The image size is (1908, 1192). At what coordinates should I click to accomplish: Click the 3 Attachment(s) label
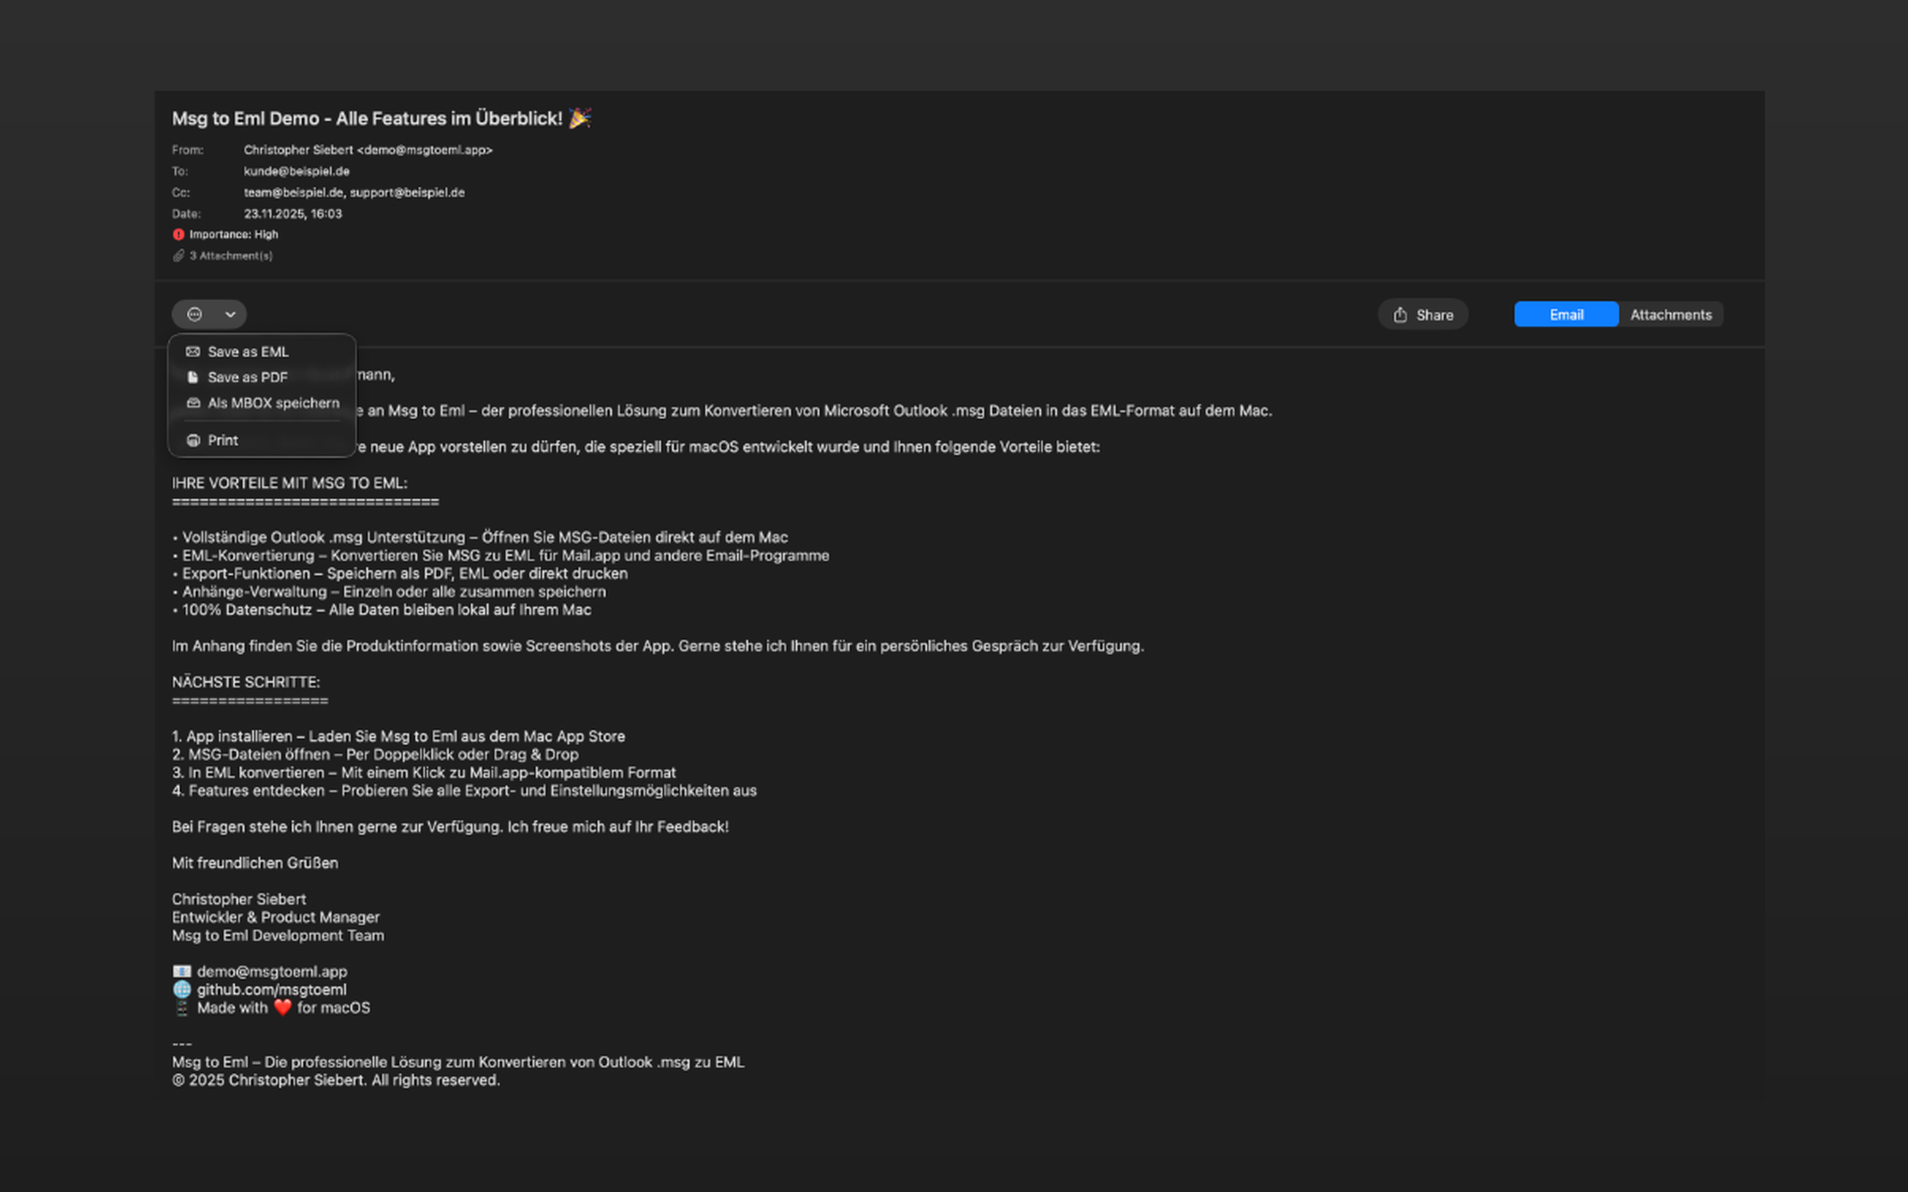click(231, 256)
